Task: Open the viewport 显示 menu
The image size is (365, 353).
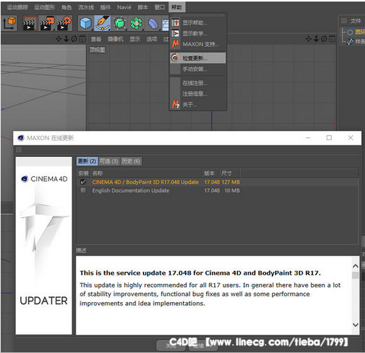Action: [x=135, y=39]
